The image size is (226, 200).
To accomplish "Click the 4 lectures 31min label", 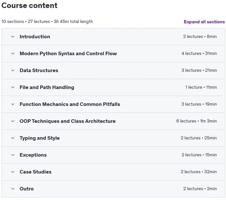I will [x=199, y=53].
